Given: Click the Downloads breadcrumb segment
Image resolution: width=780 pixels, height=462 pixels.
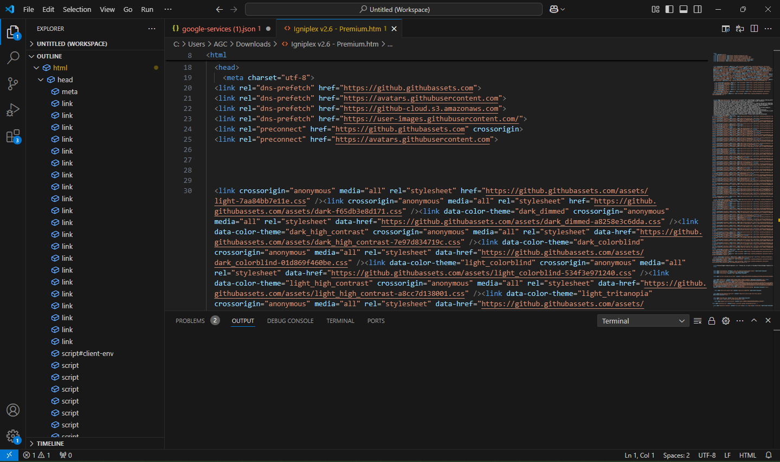Looking at the screenshot, I should pyautogui.click(x=253, y=44).
